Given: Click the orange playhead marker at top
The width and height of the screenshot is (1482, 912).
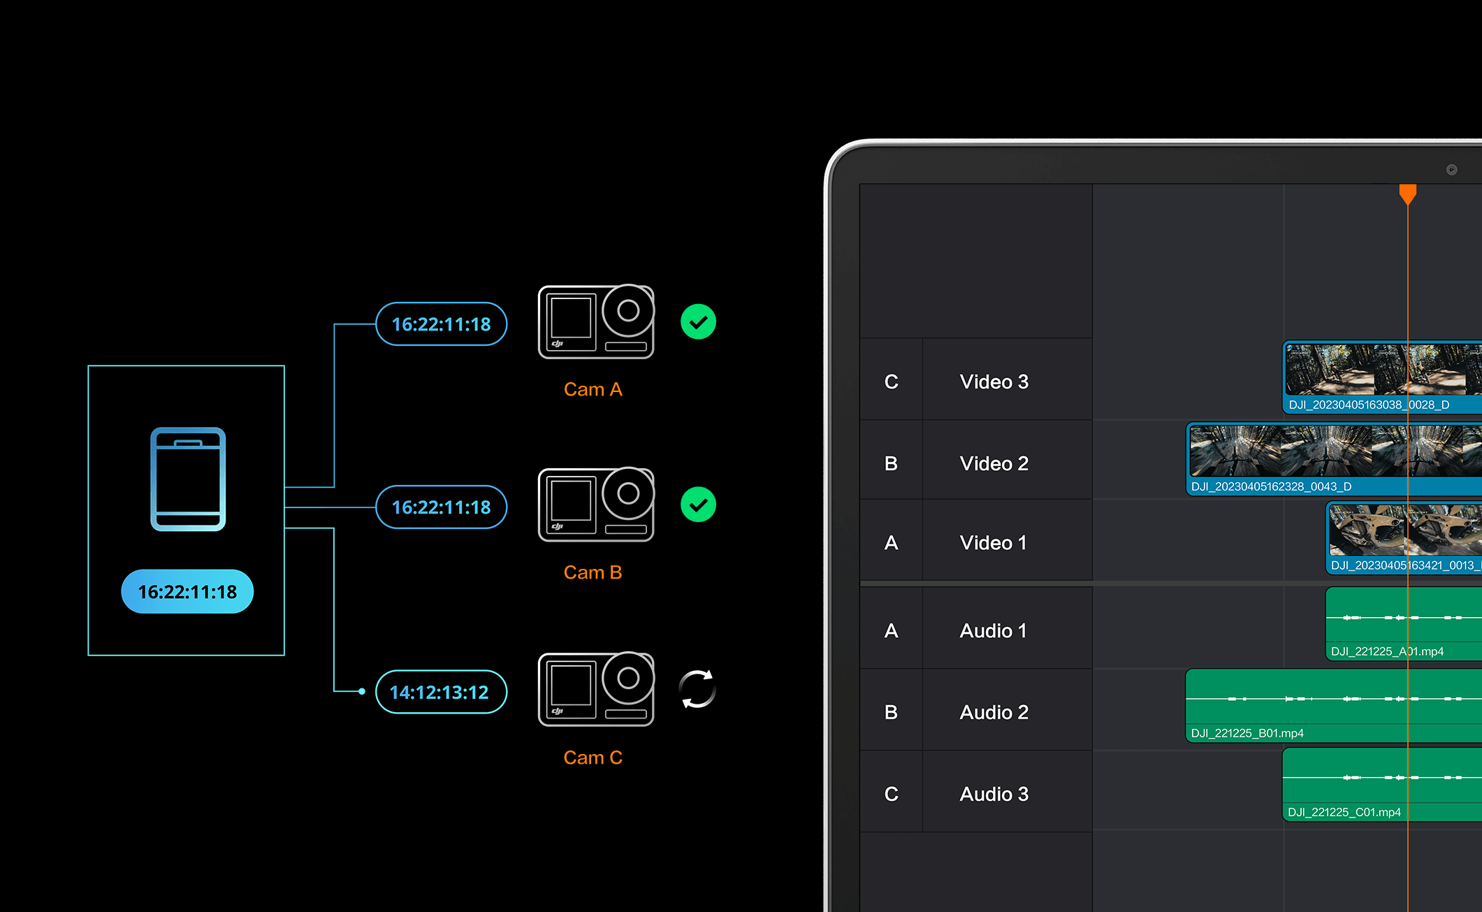Looking at the screenshot, I should [1407, 194].
